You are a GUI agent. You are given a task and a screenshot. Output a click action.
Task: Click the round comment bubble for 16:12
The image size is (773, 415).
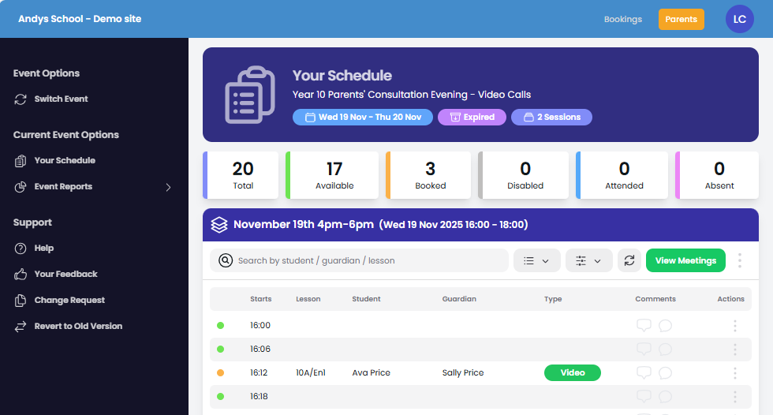(x=665, y=372)
